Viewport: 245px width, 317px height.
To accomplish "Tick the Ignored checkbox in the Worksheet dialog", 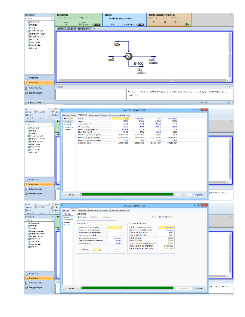I will coord(195,194).
